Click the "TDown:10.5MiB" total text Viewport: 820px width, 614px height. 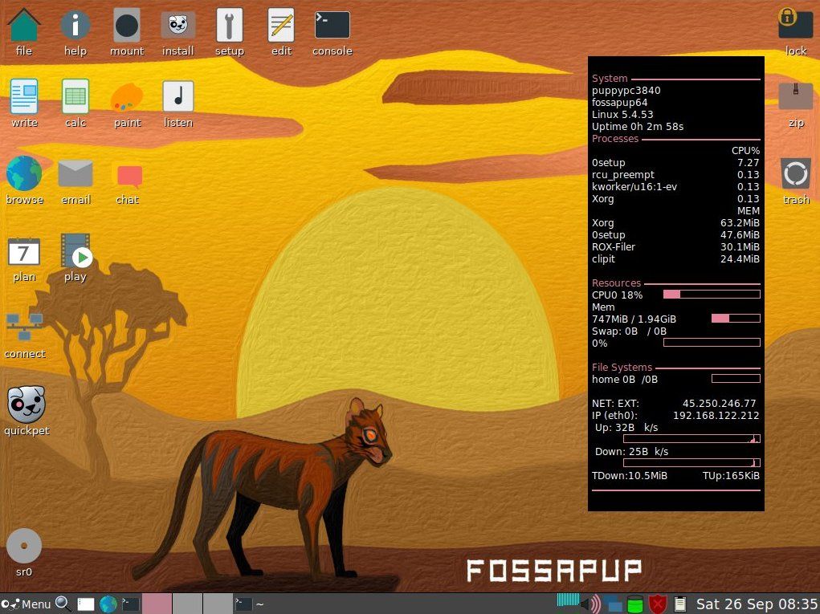(x=629, y=475)
